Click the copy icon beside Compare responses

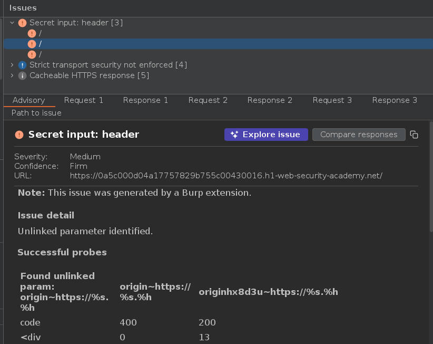415,135
